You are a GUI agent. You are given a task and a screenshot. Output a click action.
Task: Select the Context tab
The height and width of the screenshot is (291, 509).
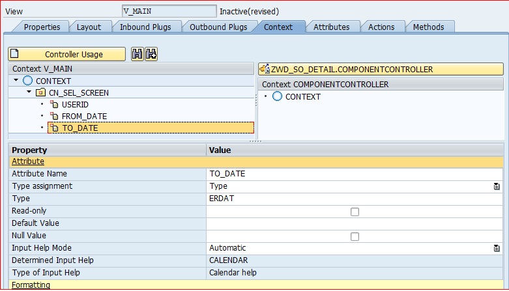(x=278, y=27)
